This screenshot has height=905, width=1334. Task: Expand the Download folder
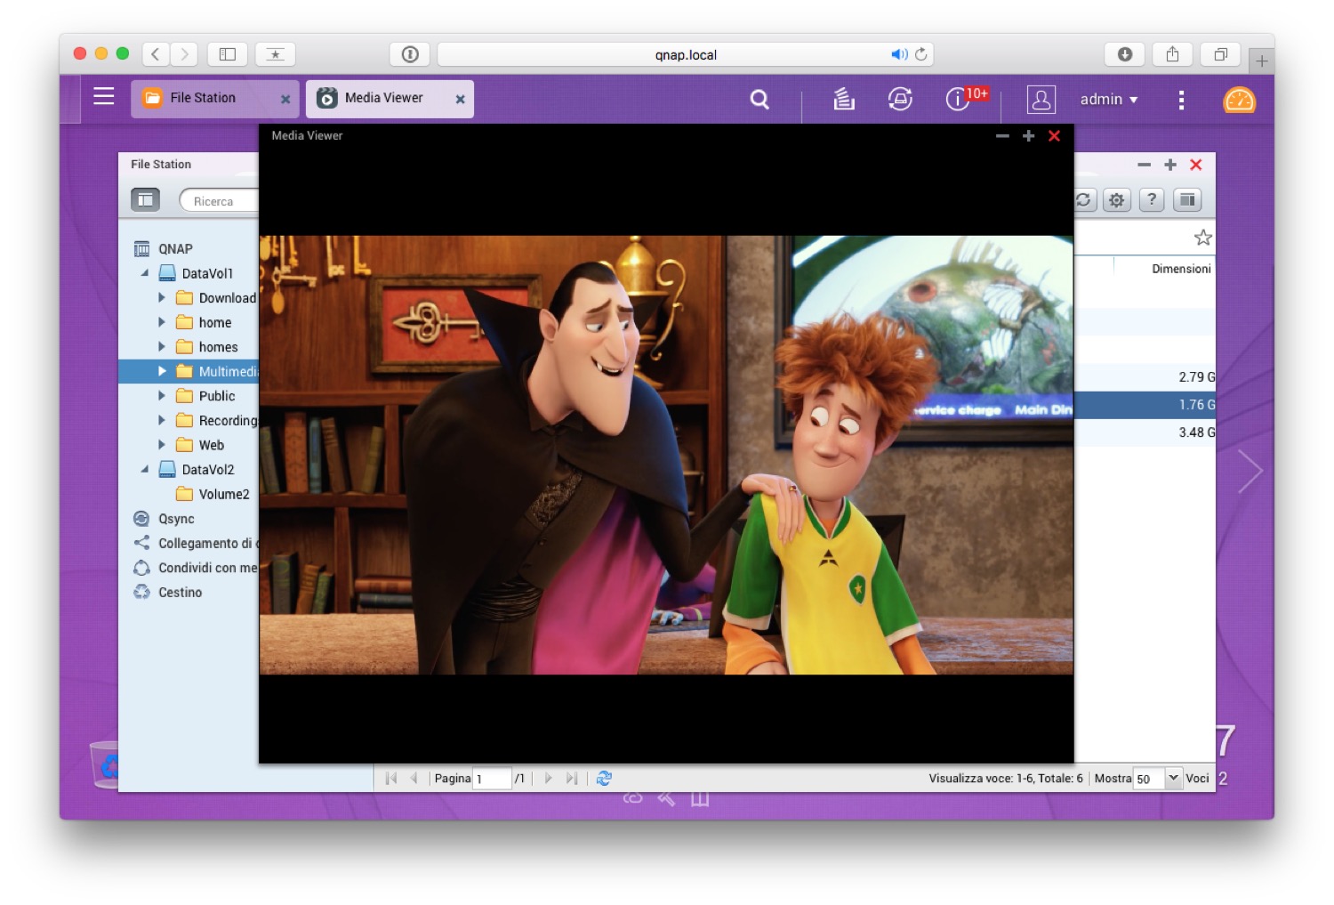[x=162, y=297]
